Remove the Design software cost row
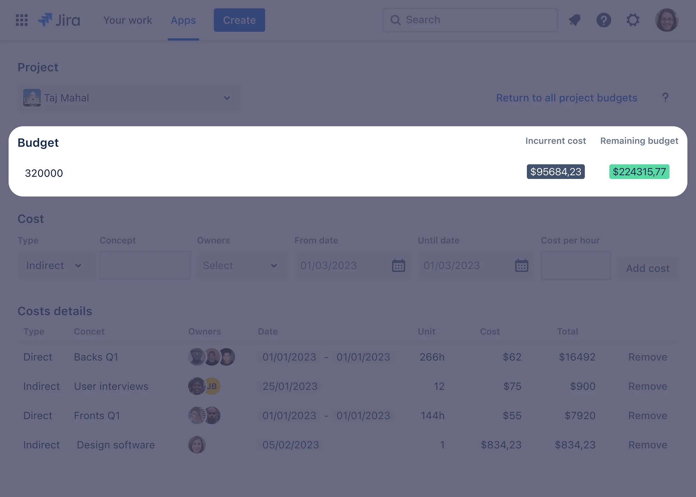Viewport: 696px width, 497px height. 648,445
